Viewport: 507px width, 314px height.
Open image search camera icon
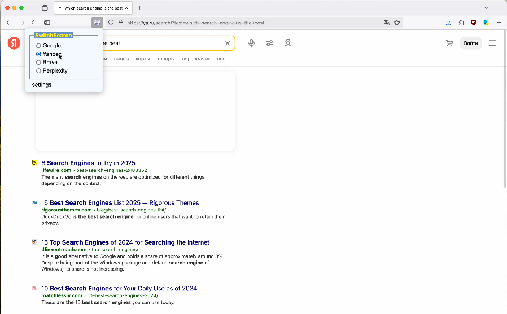(x=288, y=43)
